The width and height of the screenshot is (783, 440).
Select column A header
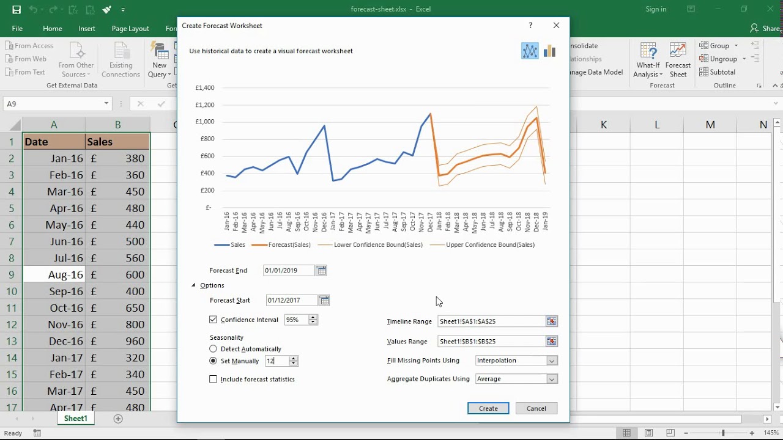click(54, 125)
